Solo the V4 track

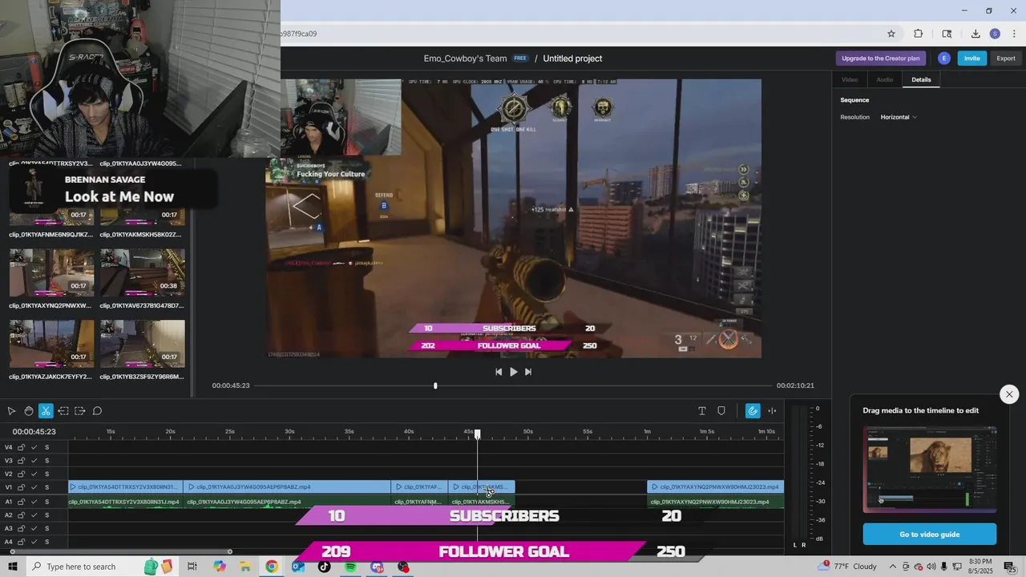click(47, 447)
